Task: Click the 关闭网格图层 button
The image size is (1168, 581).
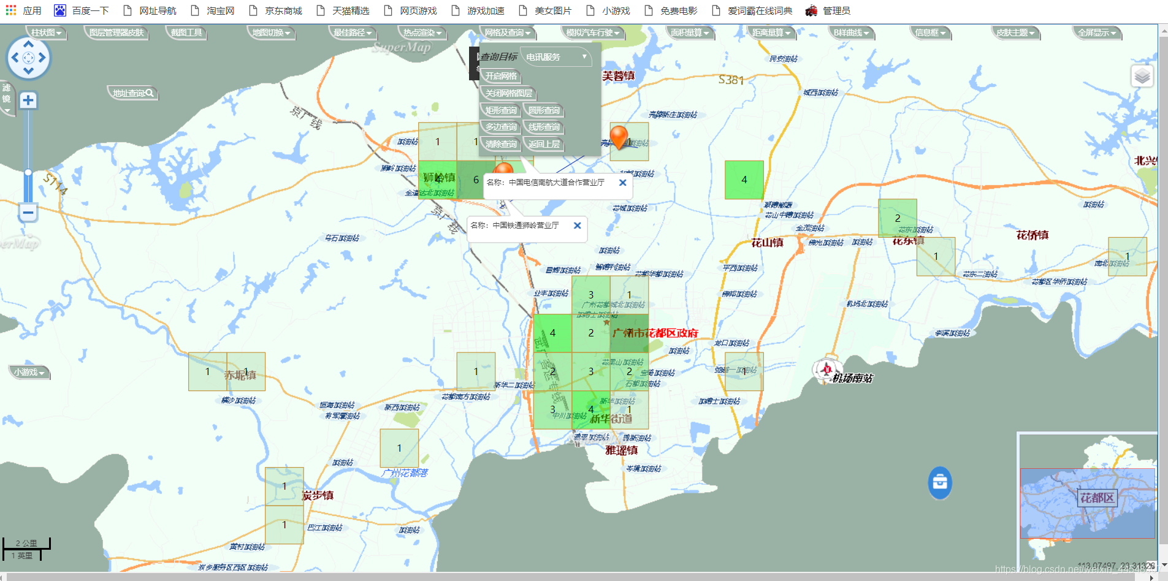Action: (508, 94)
